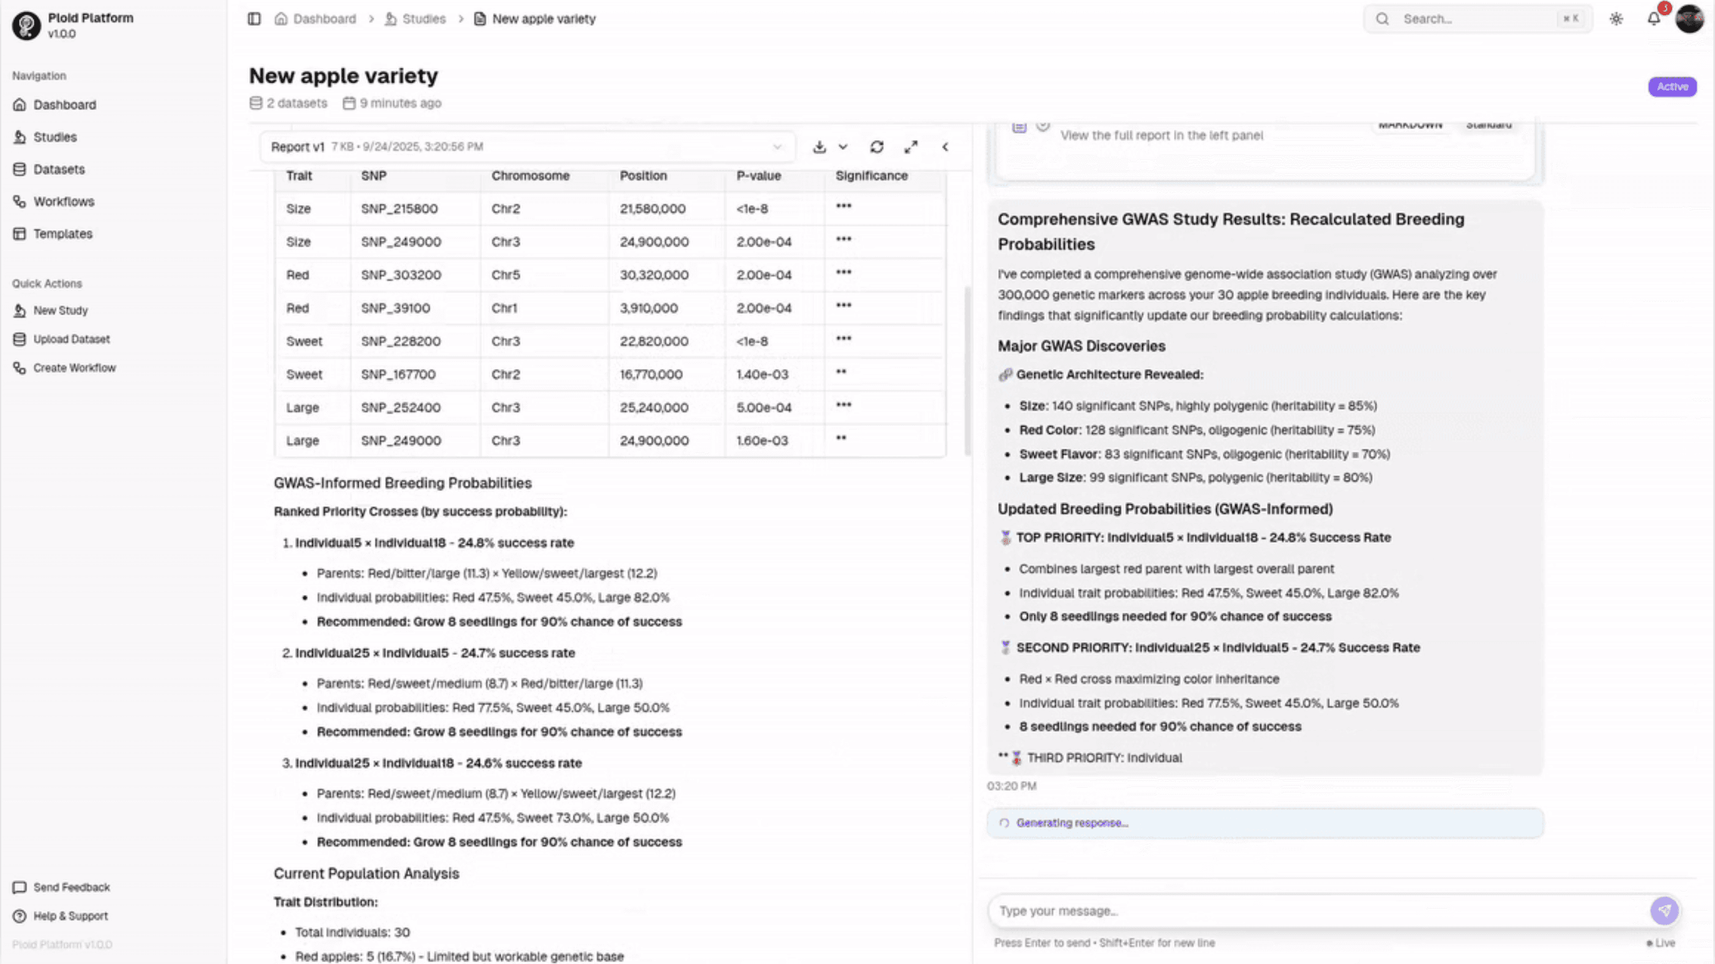The height and width of the screenshot is (964, 1715).
Task: Click the Studies breadcrumb link
Action: pyautogui.click(x=424, y=18)
